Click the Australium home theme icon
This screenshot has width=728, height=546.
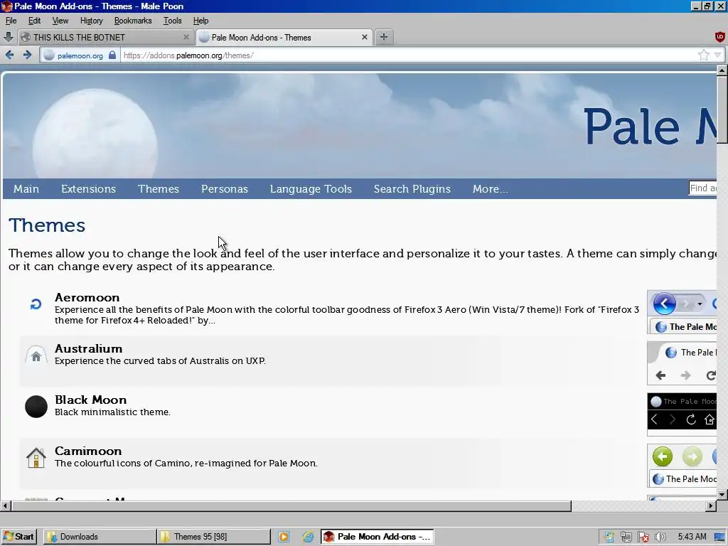36,356
